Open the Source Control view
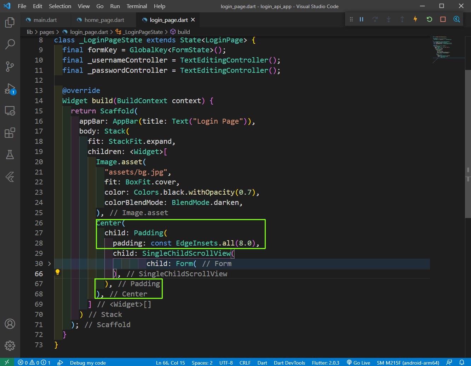 pos(10,66)
